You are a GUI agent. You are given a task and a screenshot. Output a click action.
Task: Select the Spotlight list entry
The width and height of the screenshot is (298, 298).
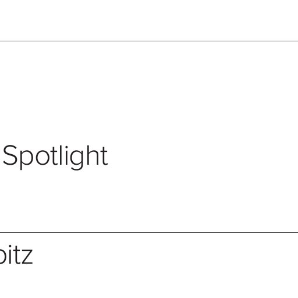(x=149, y=137)
